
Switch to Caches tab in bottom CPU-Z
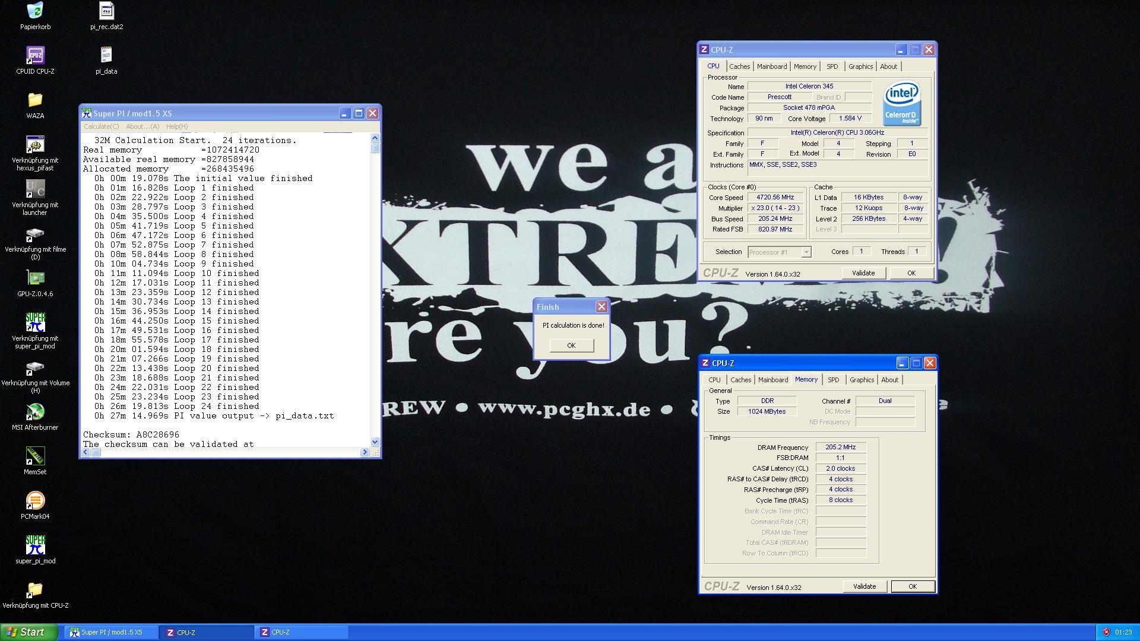[740, 380]
